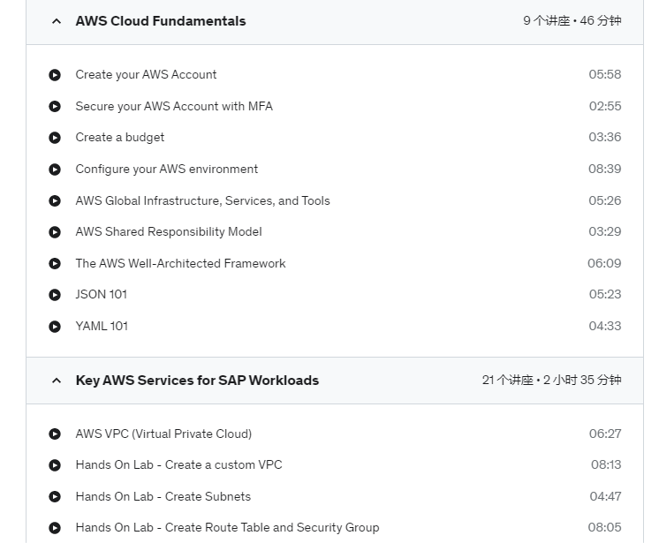This screenshot has height=543, width=659.
Task: Click play icon beside JSON 101
Action: point(55,295)
